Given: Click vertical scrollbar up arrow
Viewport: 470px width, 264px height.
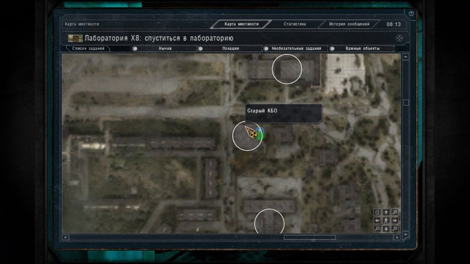Looking at the screenshot, I should [x=406, y=57].
